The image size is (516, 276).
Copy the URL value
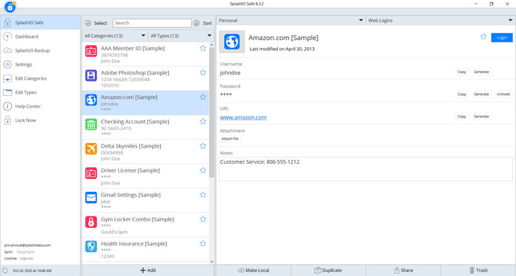tap(462, 117)
